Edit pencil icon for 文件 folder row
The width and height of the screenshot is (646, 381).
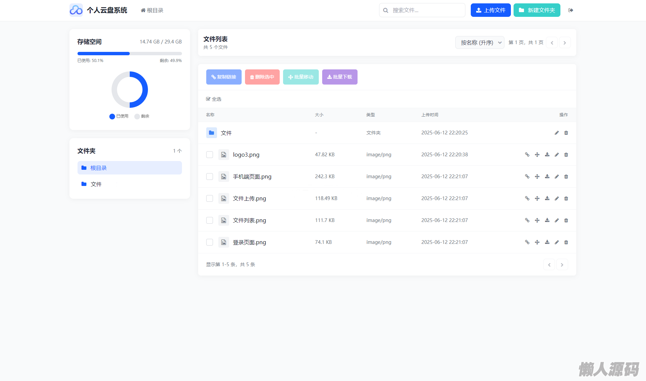coord(557,133)
